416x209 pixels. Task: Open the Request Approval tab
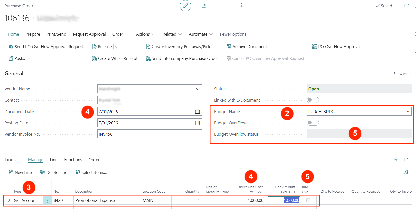(89, 34)
